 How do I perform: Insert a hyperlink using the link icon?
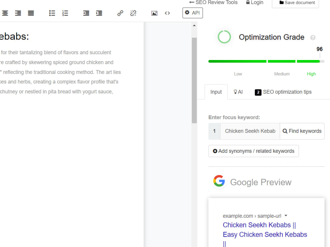pyautogui.click(x=120, y=13)
